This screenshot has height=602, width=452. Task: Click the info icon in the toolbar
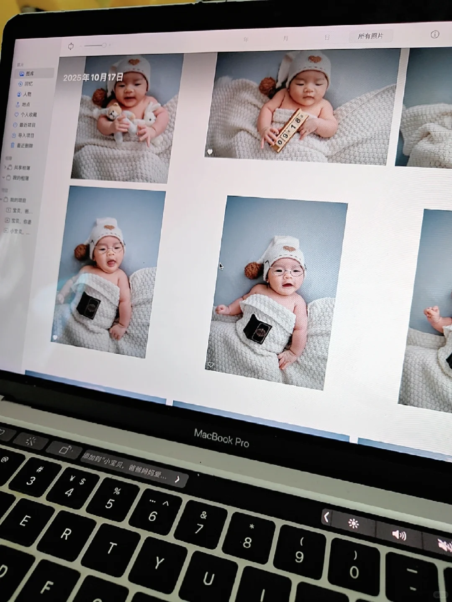(435, 34)
